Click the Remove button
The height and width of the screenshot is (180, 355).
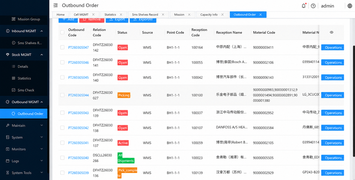click(x=91, y=20)
